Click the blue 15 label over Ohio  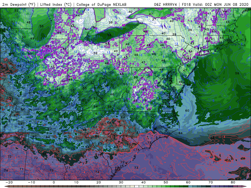[x=109, y=52]
